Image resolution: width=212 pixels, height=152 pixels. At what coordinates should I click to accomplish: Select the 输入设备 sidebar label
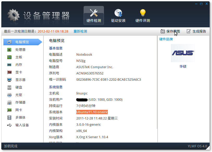22,125
